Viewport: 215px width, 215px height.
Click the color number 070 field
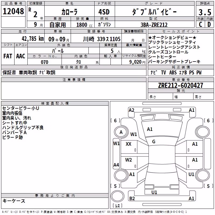coord(45,62)
